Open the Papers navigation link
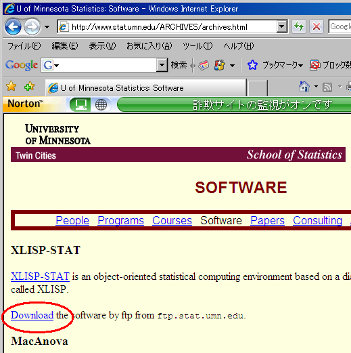This screenshot has height=353, width=351. pyautogui.click(x=267, y=220)
